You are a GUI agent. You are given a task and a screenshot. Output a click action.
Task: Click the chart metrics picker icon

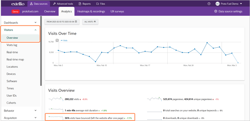coord(57,40)
